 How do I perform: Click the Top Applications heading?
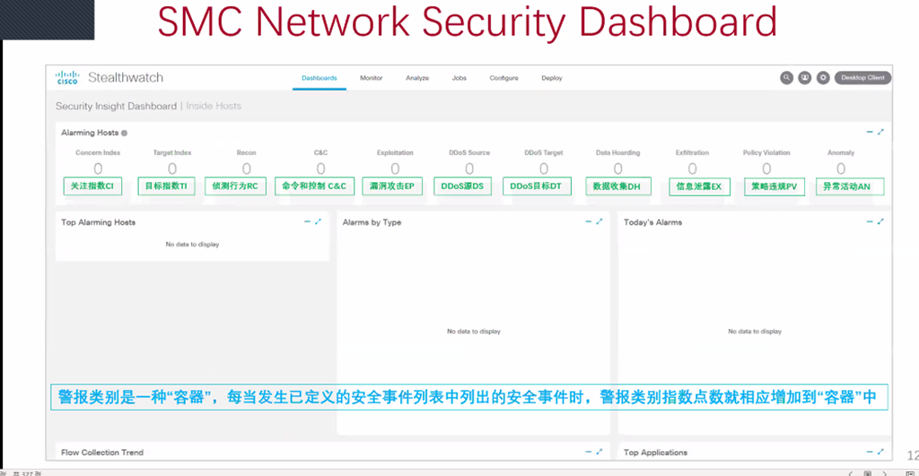[655, 453]
